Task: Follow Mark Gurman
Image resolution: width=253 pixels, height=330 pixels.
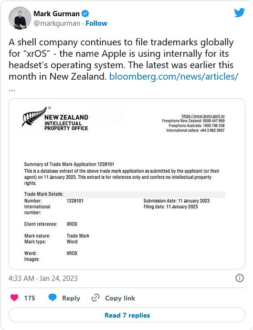Action: (x=96, y=23)
